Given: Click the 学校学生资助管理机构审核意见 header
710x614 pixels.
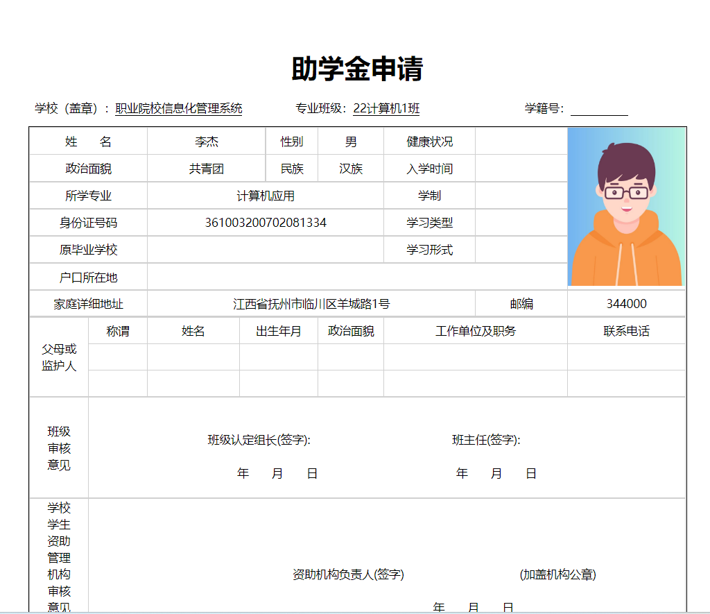Looking at the screenshot, I should click(59, 556).
